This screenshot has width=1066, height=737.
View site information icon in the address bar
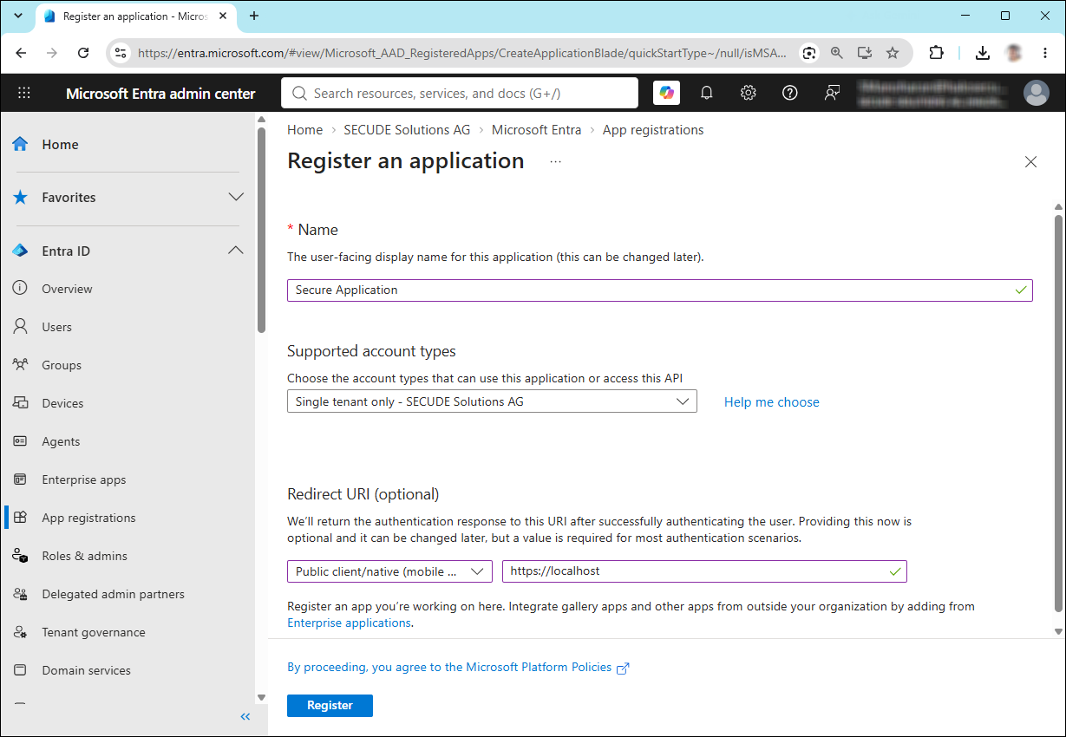121,53
